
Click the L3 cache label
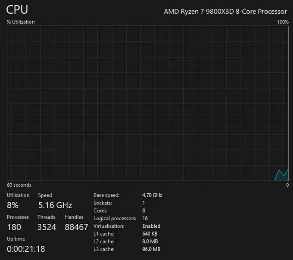pos(104,249)
